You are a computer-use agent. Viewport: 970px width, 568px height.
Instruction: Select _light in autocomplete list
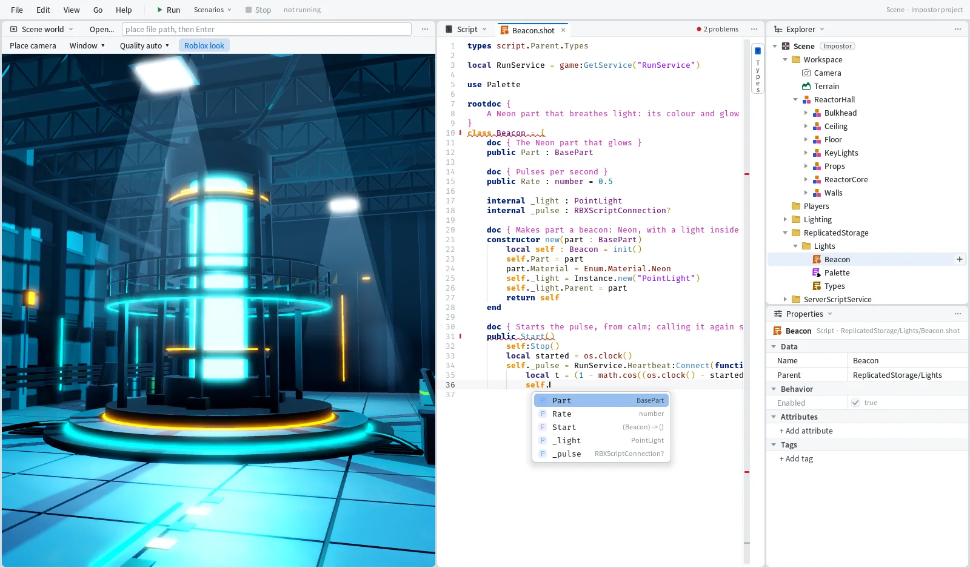click(601, 440)
